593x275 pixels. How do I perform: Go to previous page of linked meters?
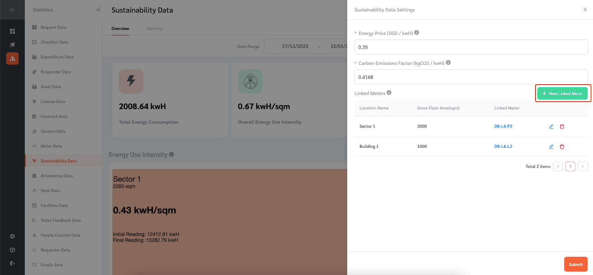coord(558,166)
